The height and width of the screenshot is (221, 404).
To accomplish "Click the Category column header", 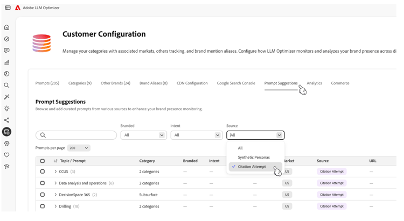I will tap(147, 161).
